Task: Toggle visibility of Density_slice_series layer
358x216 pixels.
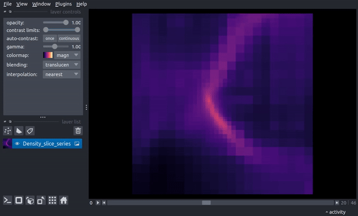Action: (17, 144)
